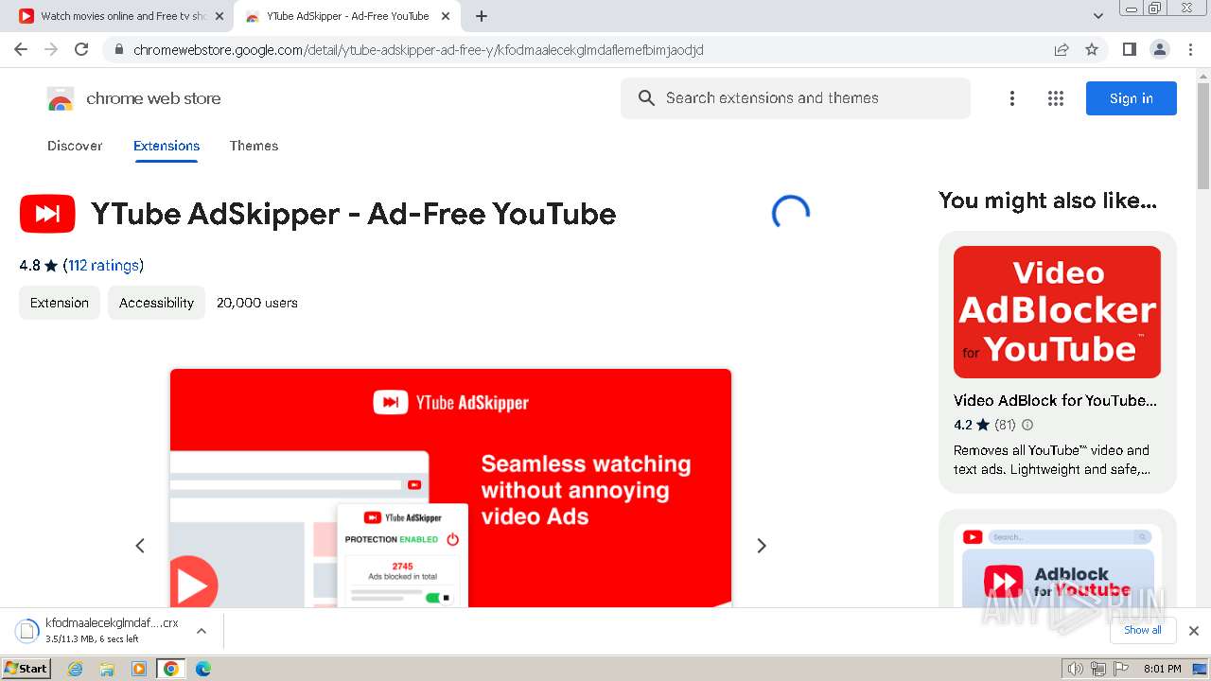The image size is (1211, 681).
Task: Click the site lock icon in address bar
Action: point(117,49)
